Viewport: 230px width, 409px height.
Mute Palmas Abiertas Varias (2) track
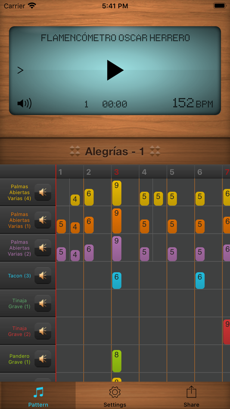click(x=43, y=248)
